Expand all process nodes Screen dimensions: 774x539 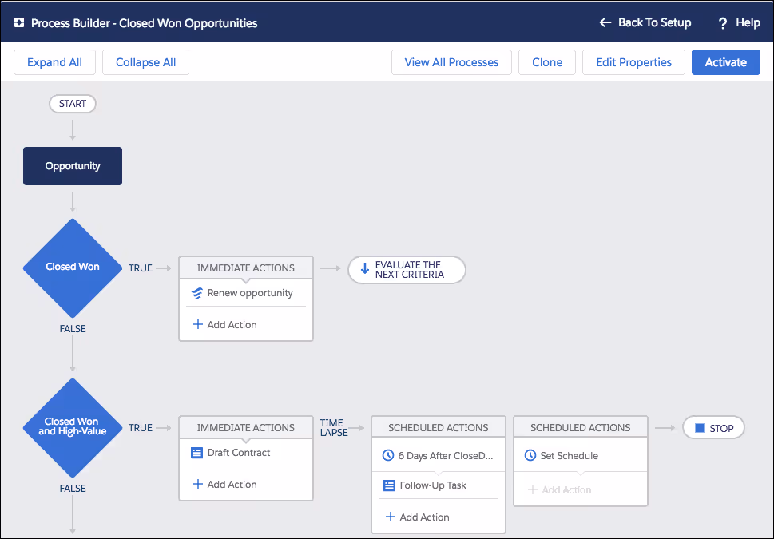click(54, 62)
